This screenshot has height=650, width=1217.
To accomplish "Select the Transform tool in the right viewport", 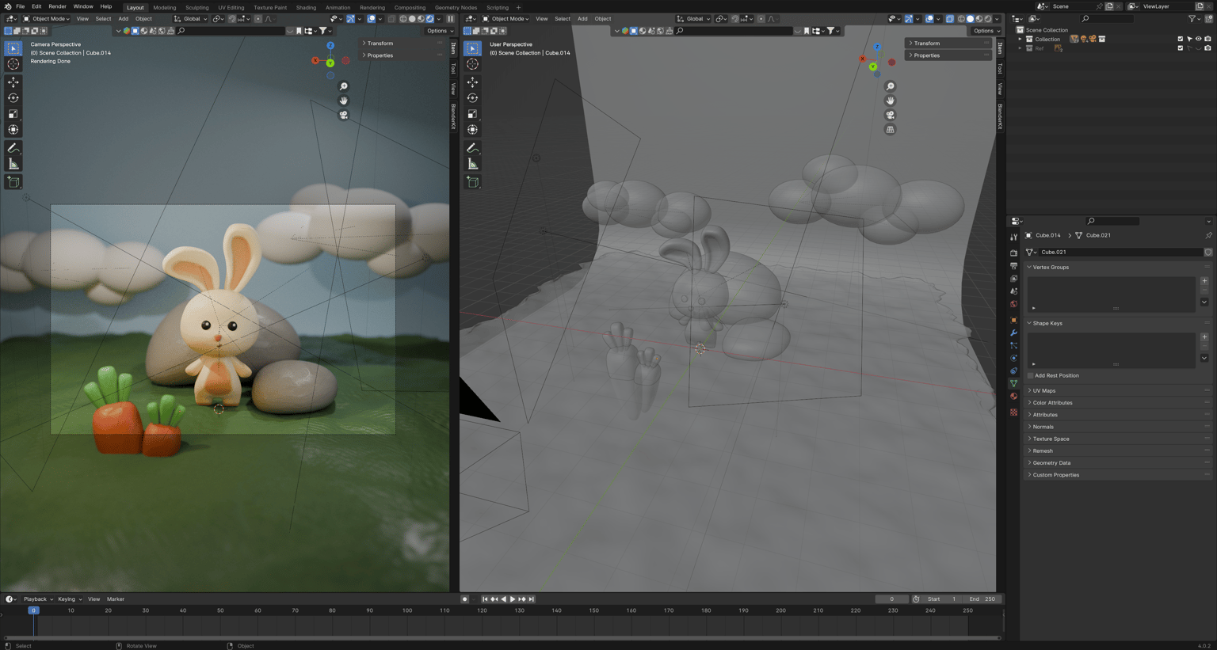I will pos(473,130).
